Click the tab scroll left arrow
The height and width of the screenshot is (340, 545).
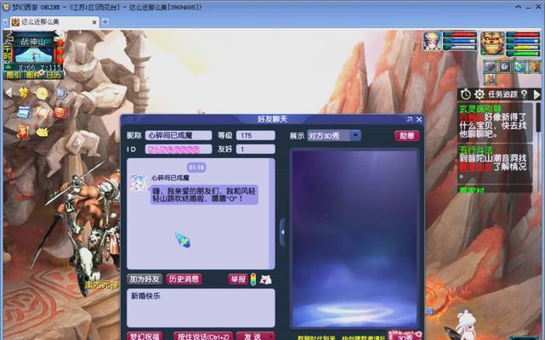[5, 22]
